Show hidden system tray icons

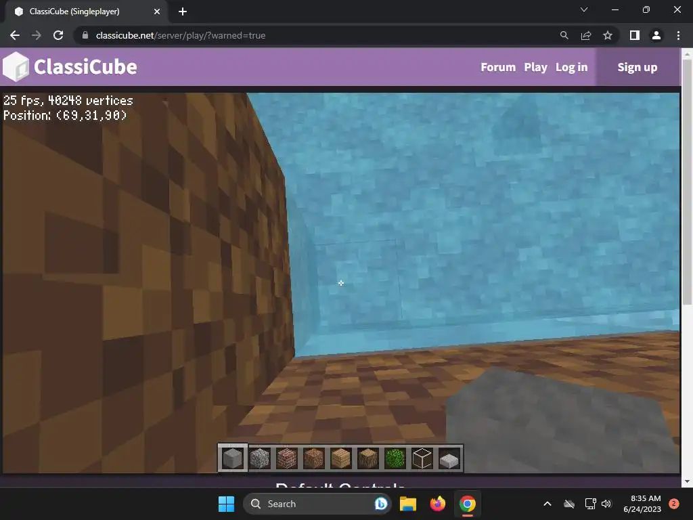pyautogui.click(x=547, y=504)
